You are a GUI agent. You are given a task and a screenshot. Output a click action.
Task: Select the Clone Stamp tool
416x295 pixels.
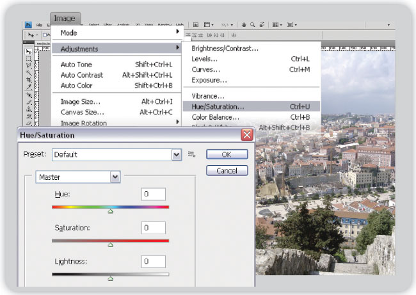29,108
